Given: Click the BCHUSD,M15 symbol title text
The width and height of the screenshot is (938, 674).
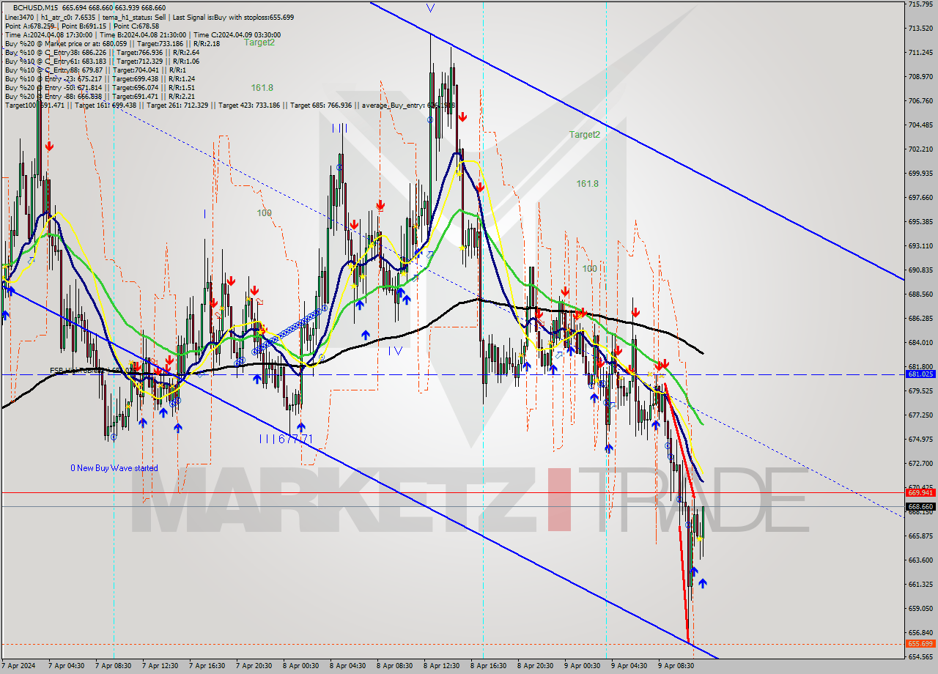Looking at the screenshot, I should 34,7.
